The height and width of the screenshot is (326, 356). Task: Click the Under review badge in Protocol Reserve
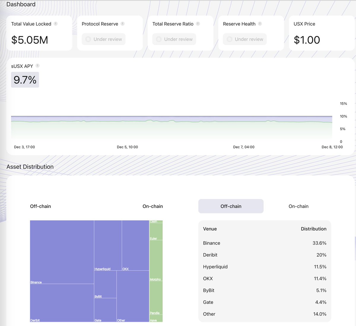point(104,39)
